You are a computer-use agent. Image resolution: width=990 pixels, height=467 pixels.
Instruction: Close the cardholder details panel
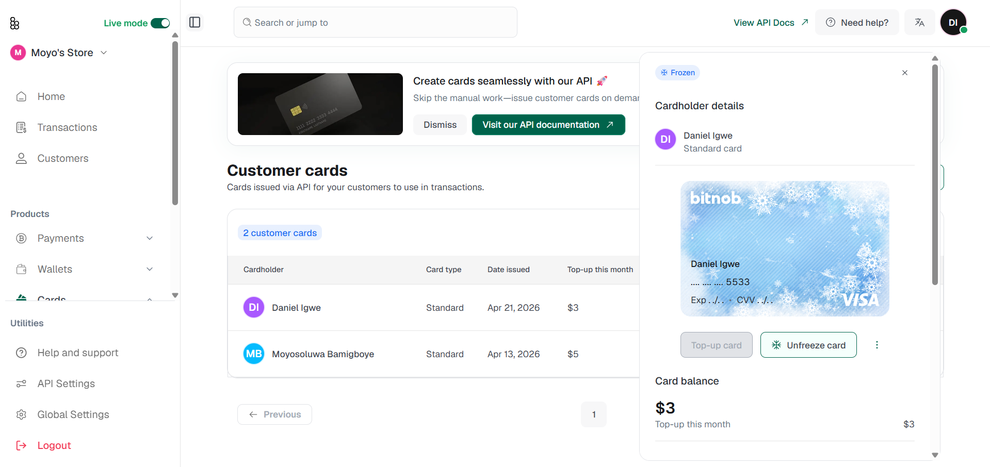(904, 73)
